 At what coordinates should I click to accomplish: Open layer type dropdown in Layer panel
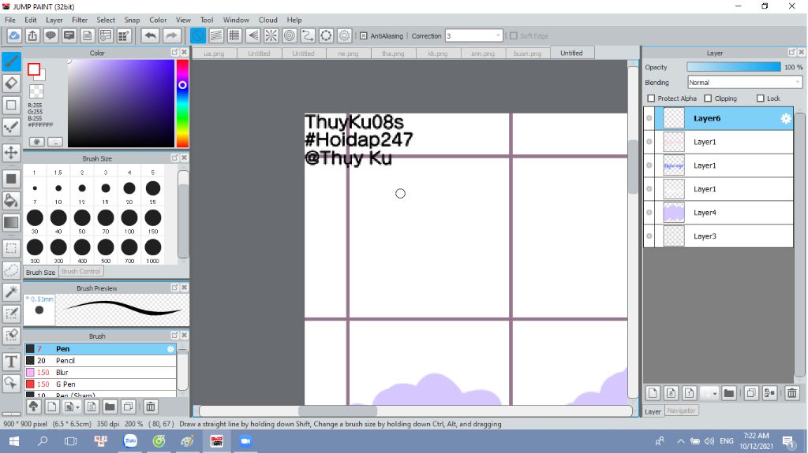pyautogui.click(x=709, y=393)
